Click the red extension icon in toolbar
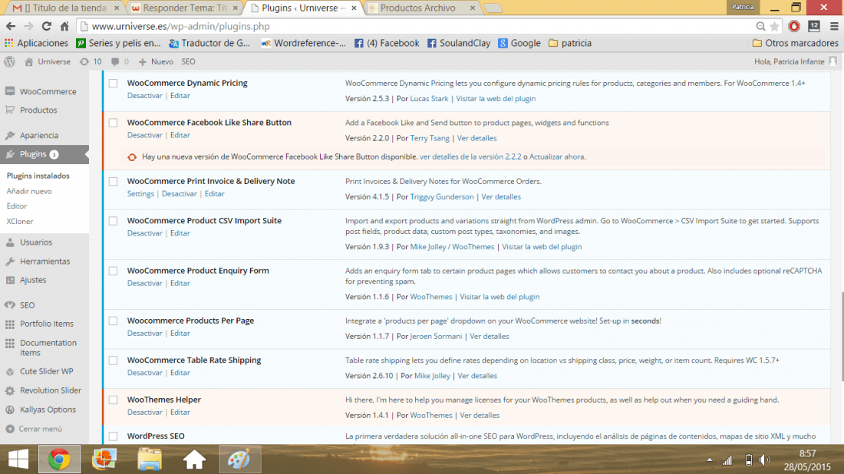Screen dimensions: 844x474 click(794, 26)
